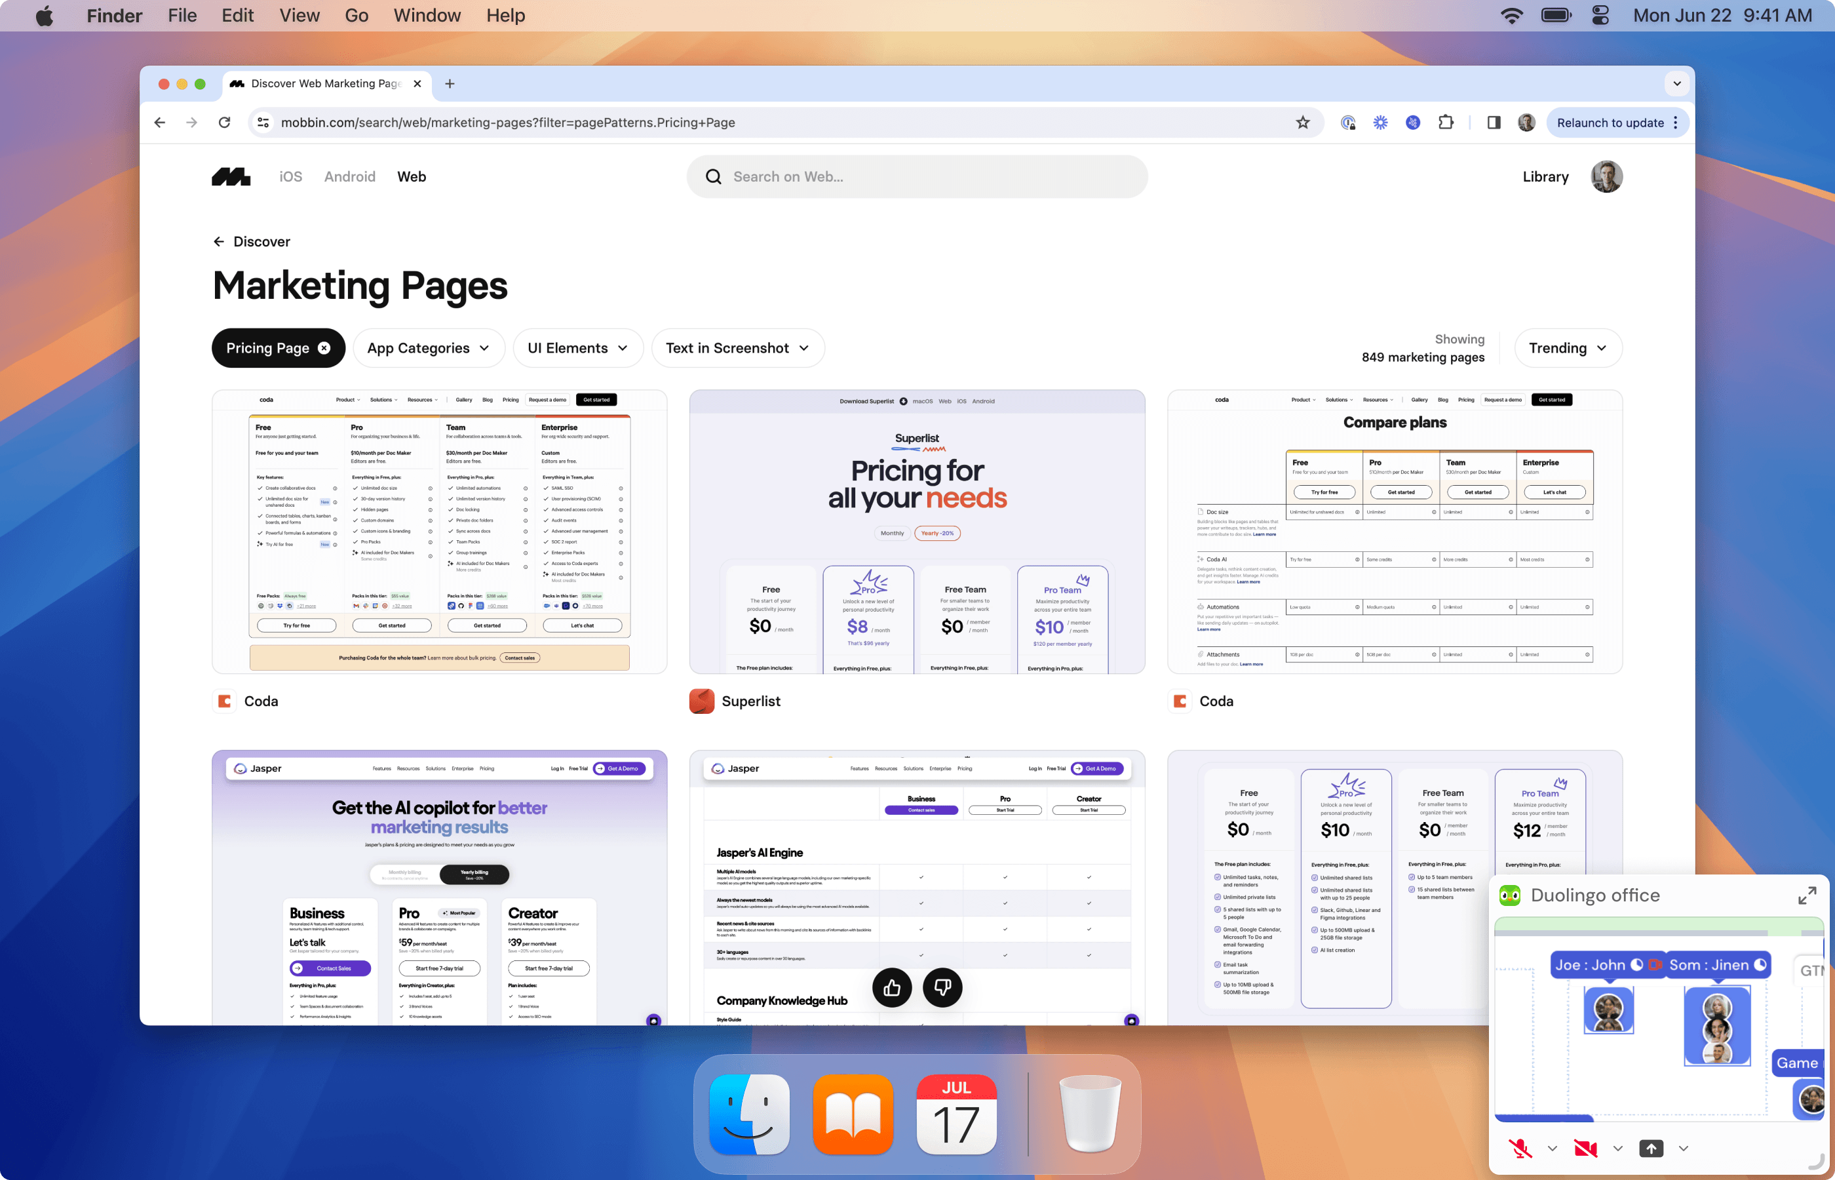Image resolution: width=1835 pixels, height=1180 pixels.
Task: Open the Superlist 'Pricing for all your needs' thumbnail
Action: pyautogui.click(x=917, y=532)
